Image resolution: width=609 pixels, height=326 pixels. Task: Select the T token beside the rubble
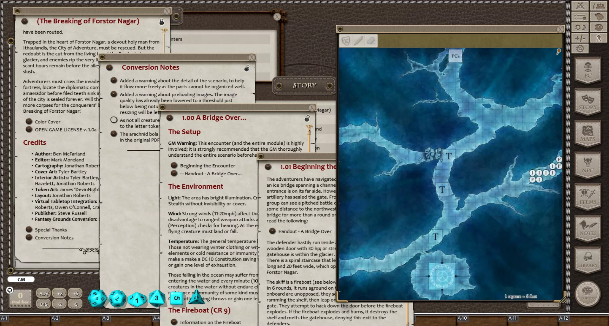449,156
